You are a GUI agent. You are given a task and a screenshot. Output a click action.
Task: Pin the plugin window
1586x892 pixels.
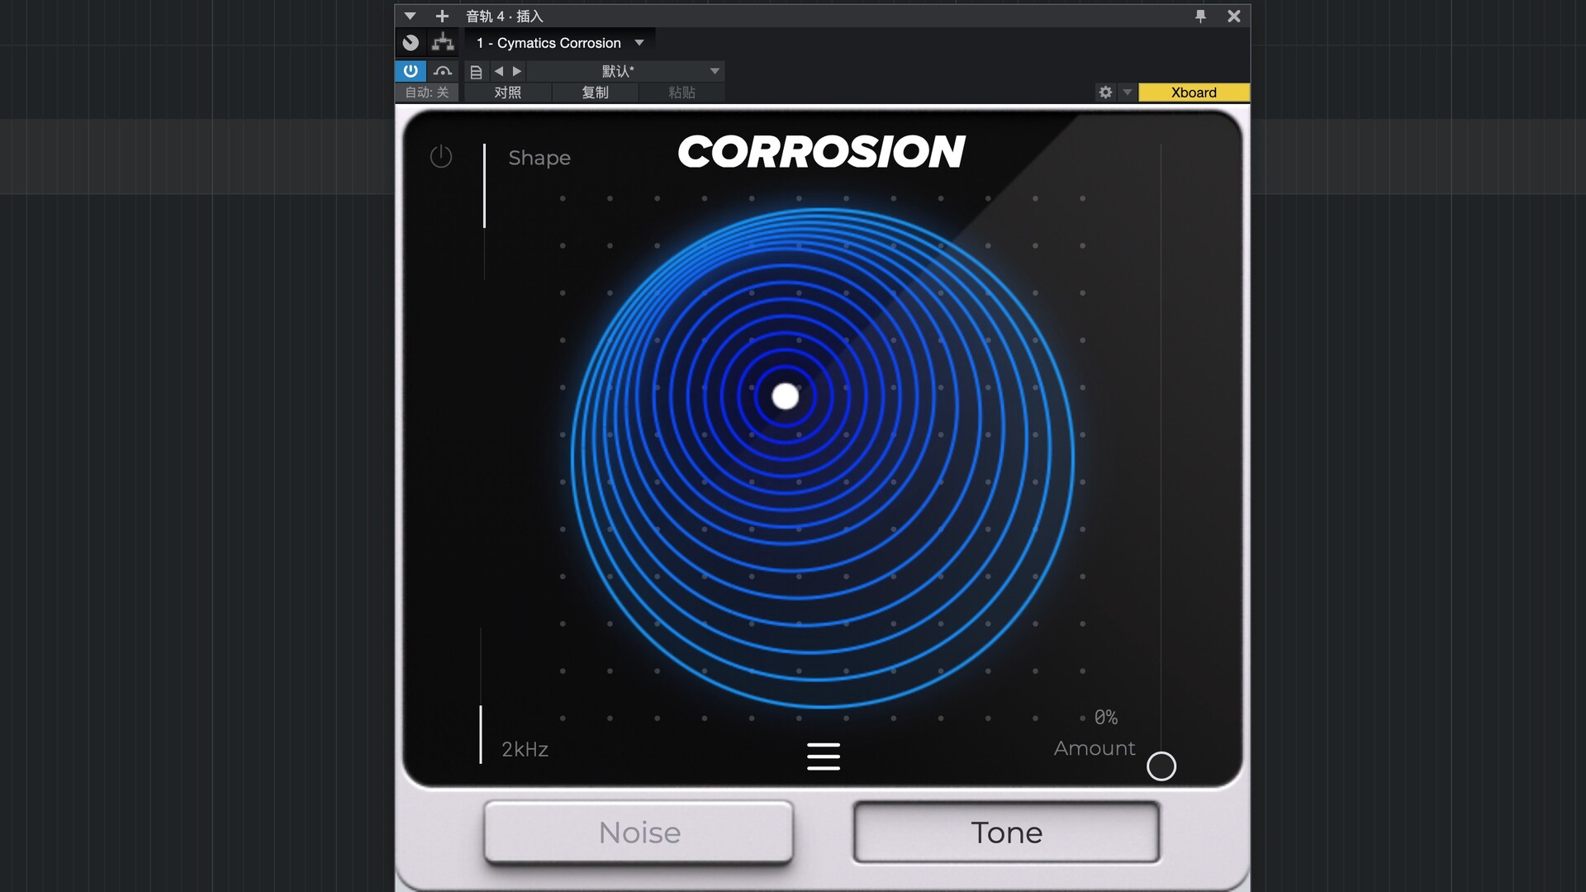tap(1200, 16)
